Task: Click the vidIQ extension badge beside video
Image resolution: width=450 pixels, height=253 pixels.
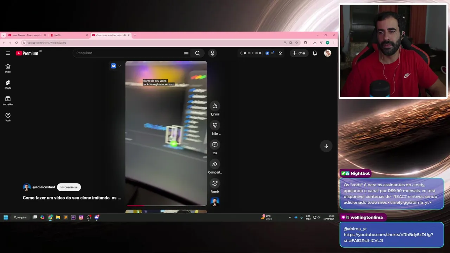Action: pos(113,66)
